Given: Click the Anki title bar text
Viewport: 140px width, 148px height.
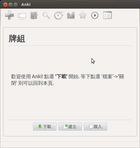Looking at the screenshot, I should coord(26,4).
